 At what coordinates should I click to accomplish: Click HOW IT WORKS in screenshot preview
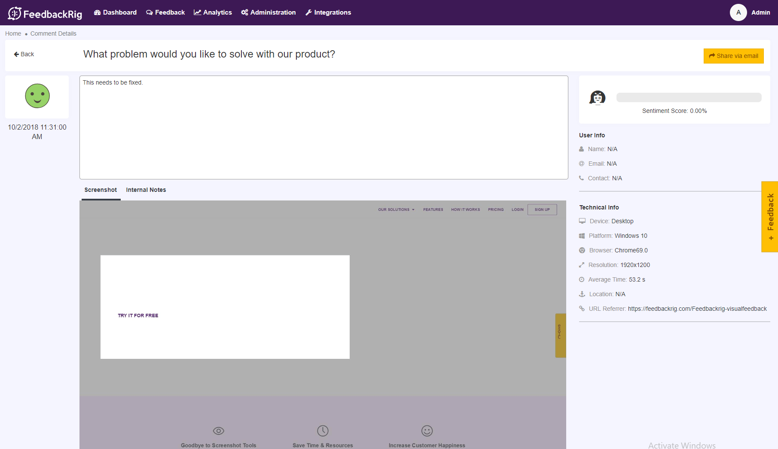(465, 209)
